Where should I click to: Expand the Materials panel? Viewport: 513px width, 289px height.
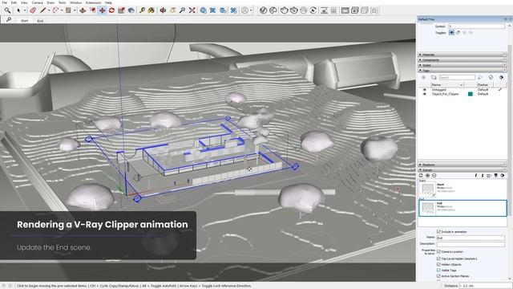pyautogui.click(x=463, y=55)
